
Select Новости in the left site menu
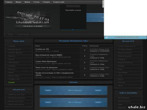12,56
